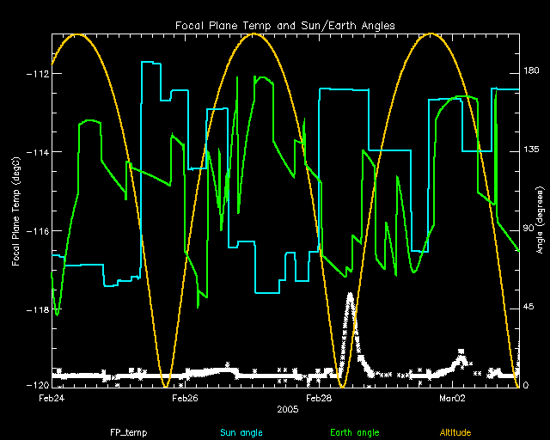This screenshot has width=550, height=440.
Task: Click the year 2005 label below the axis
Action: pos(287,410)
